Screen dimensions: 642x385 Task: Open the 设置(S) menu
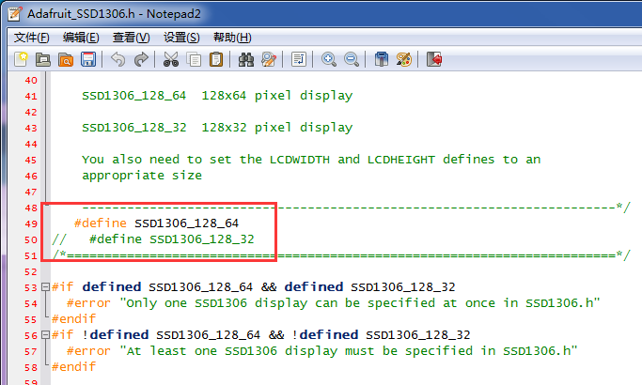point(181,38)
